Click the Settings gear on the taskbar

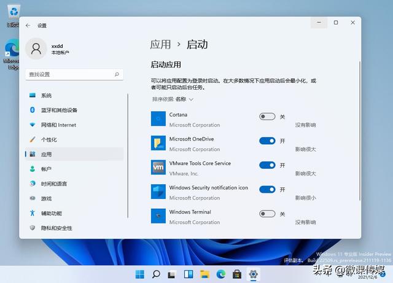click(254, 274)
